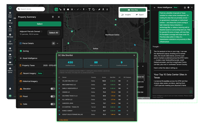
Task: Click the Acres Intelligence chat input box
Action: click(x=173, y=90)
